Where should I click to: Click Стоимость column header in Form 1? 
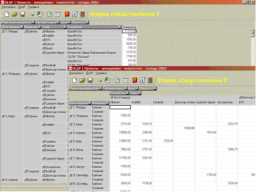click(x=129, y=27)
